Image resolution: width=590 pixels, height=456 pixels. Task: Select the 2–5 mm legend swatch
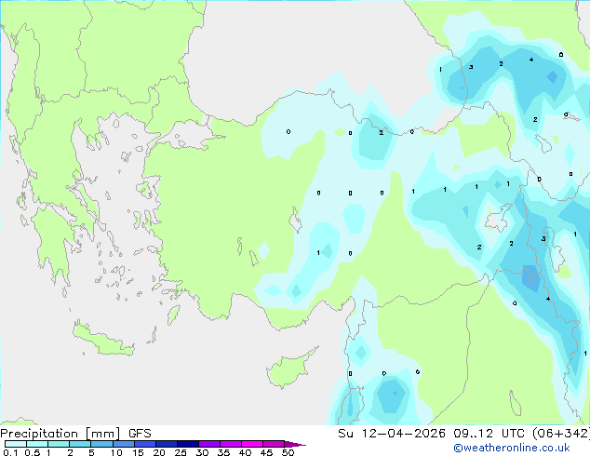tap(80, 444)
